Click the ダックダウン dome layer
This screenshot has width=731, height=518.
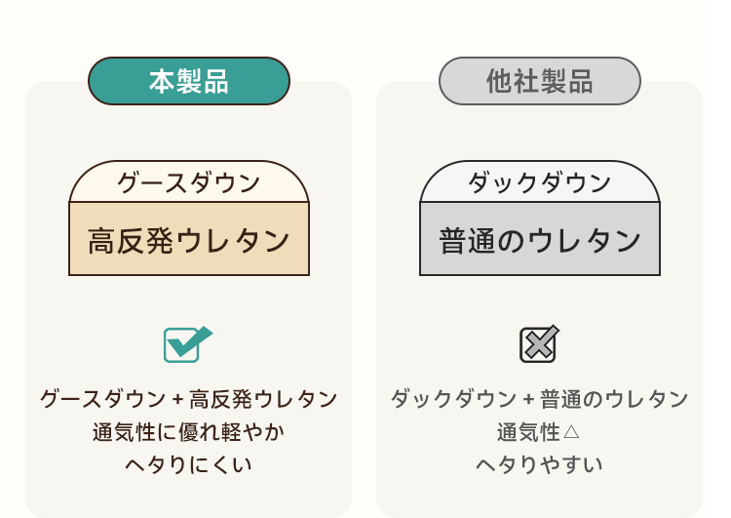(x=540, y=182)
